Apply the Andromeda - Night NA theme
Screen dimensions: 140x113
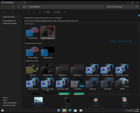[48, 84]
